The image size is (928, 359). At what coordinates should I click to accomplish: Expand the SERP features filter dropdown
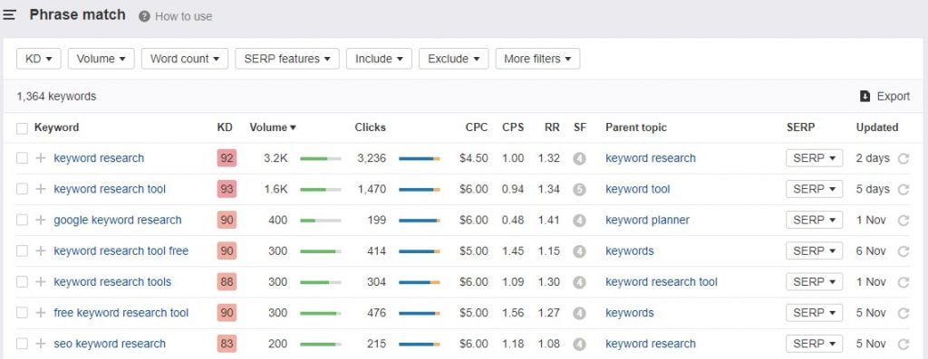coord(287,59)
